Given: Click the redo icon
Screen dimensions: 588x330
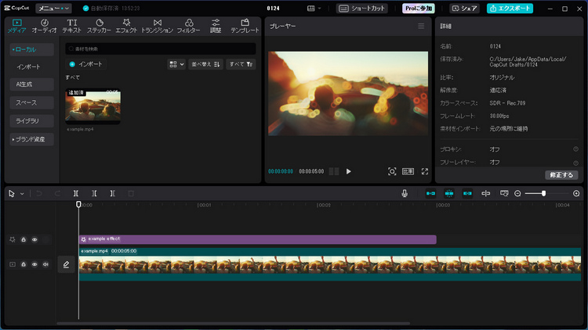Looking at the screenshot, I should coord(57,193).
